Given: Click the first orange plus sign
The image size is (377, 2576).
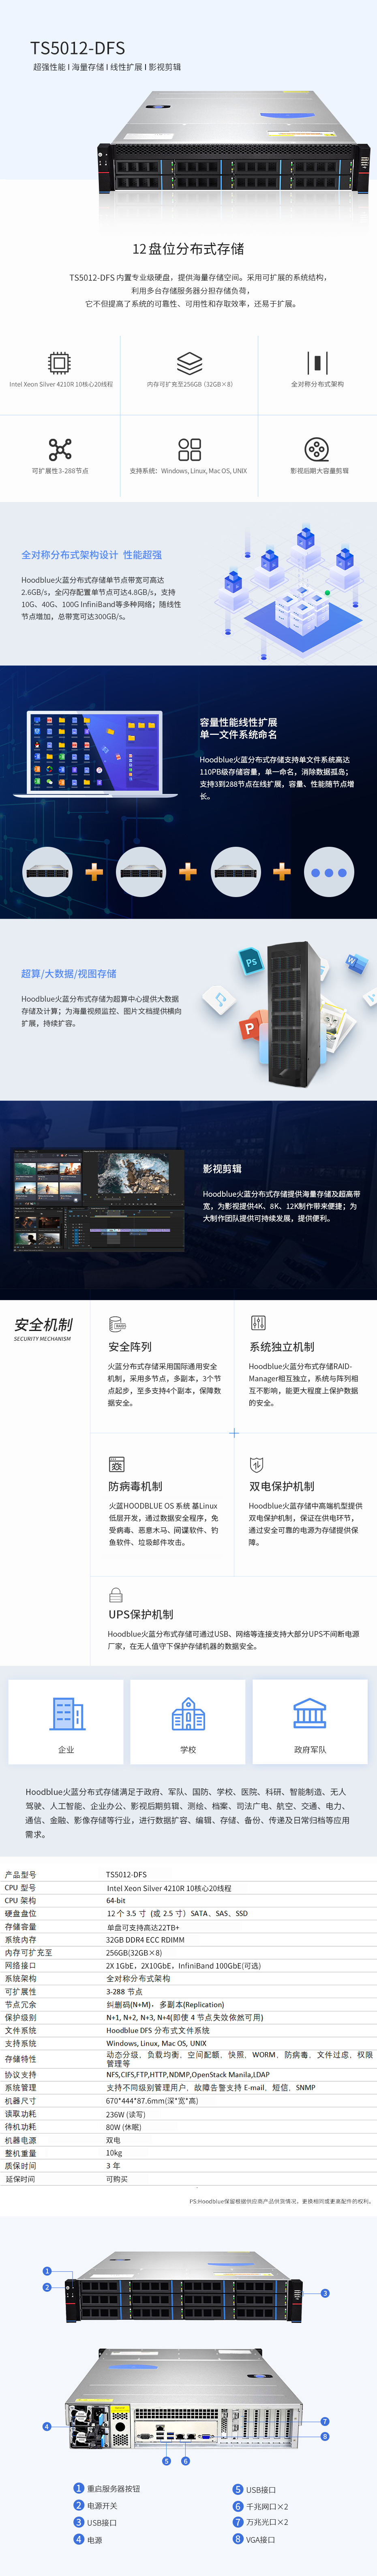Looking at the screenshot, I should point(94,872).
